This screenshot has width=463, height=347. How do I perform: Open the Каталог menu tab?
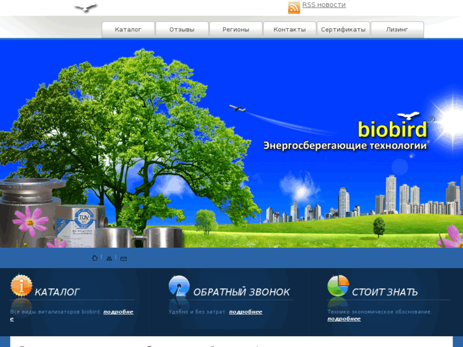tap(128, 29)
